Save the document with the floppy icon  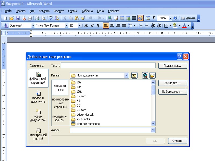(18, 18)
